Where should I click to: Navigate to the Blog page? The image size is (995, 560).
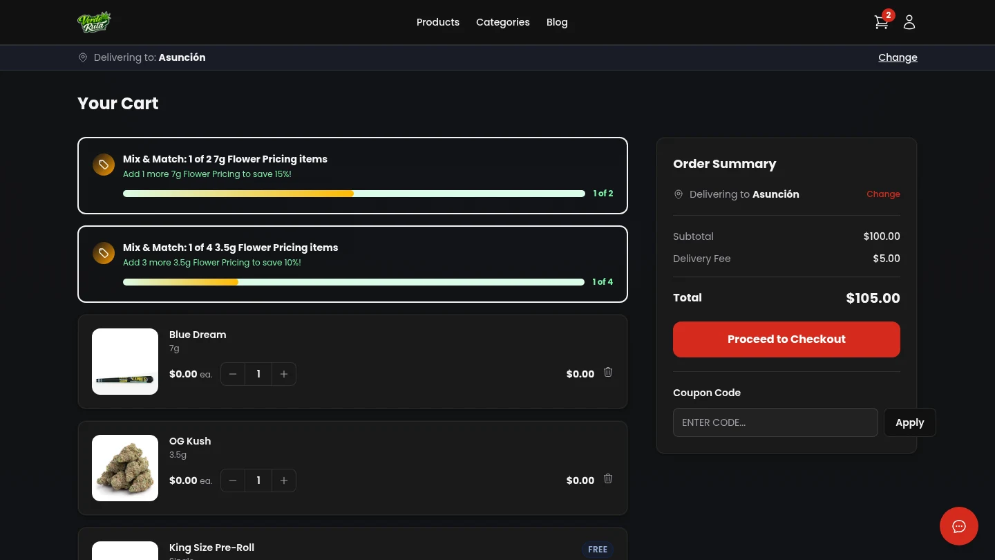point(557,22)
